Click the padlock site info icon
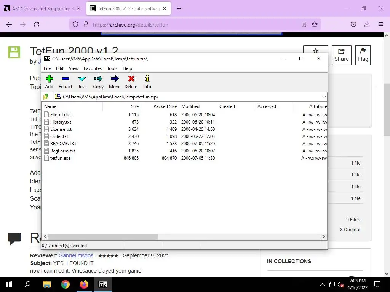The width and height of the screenshot is (390, 292). (x=86, y=25)
